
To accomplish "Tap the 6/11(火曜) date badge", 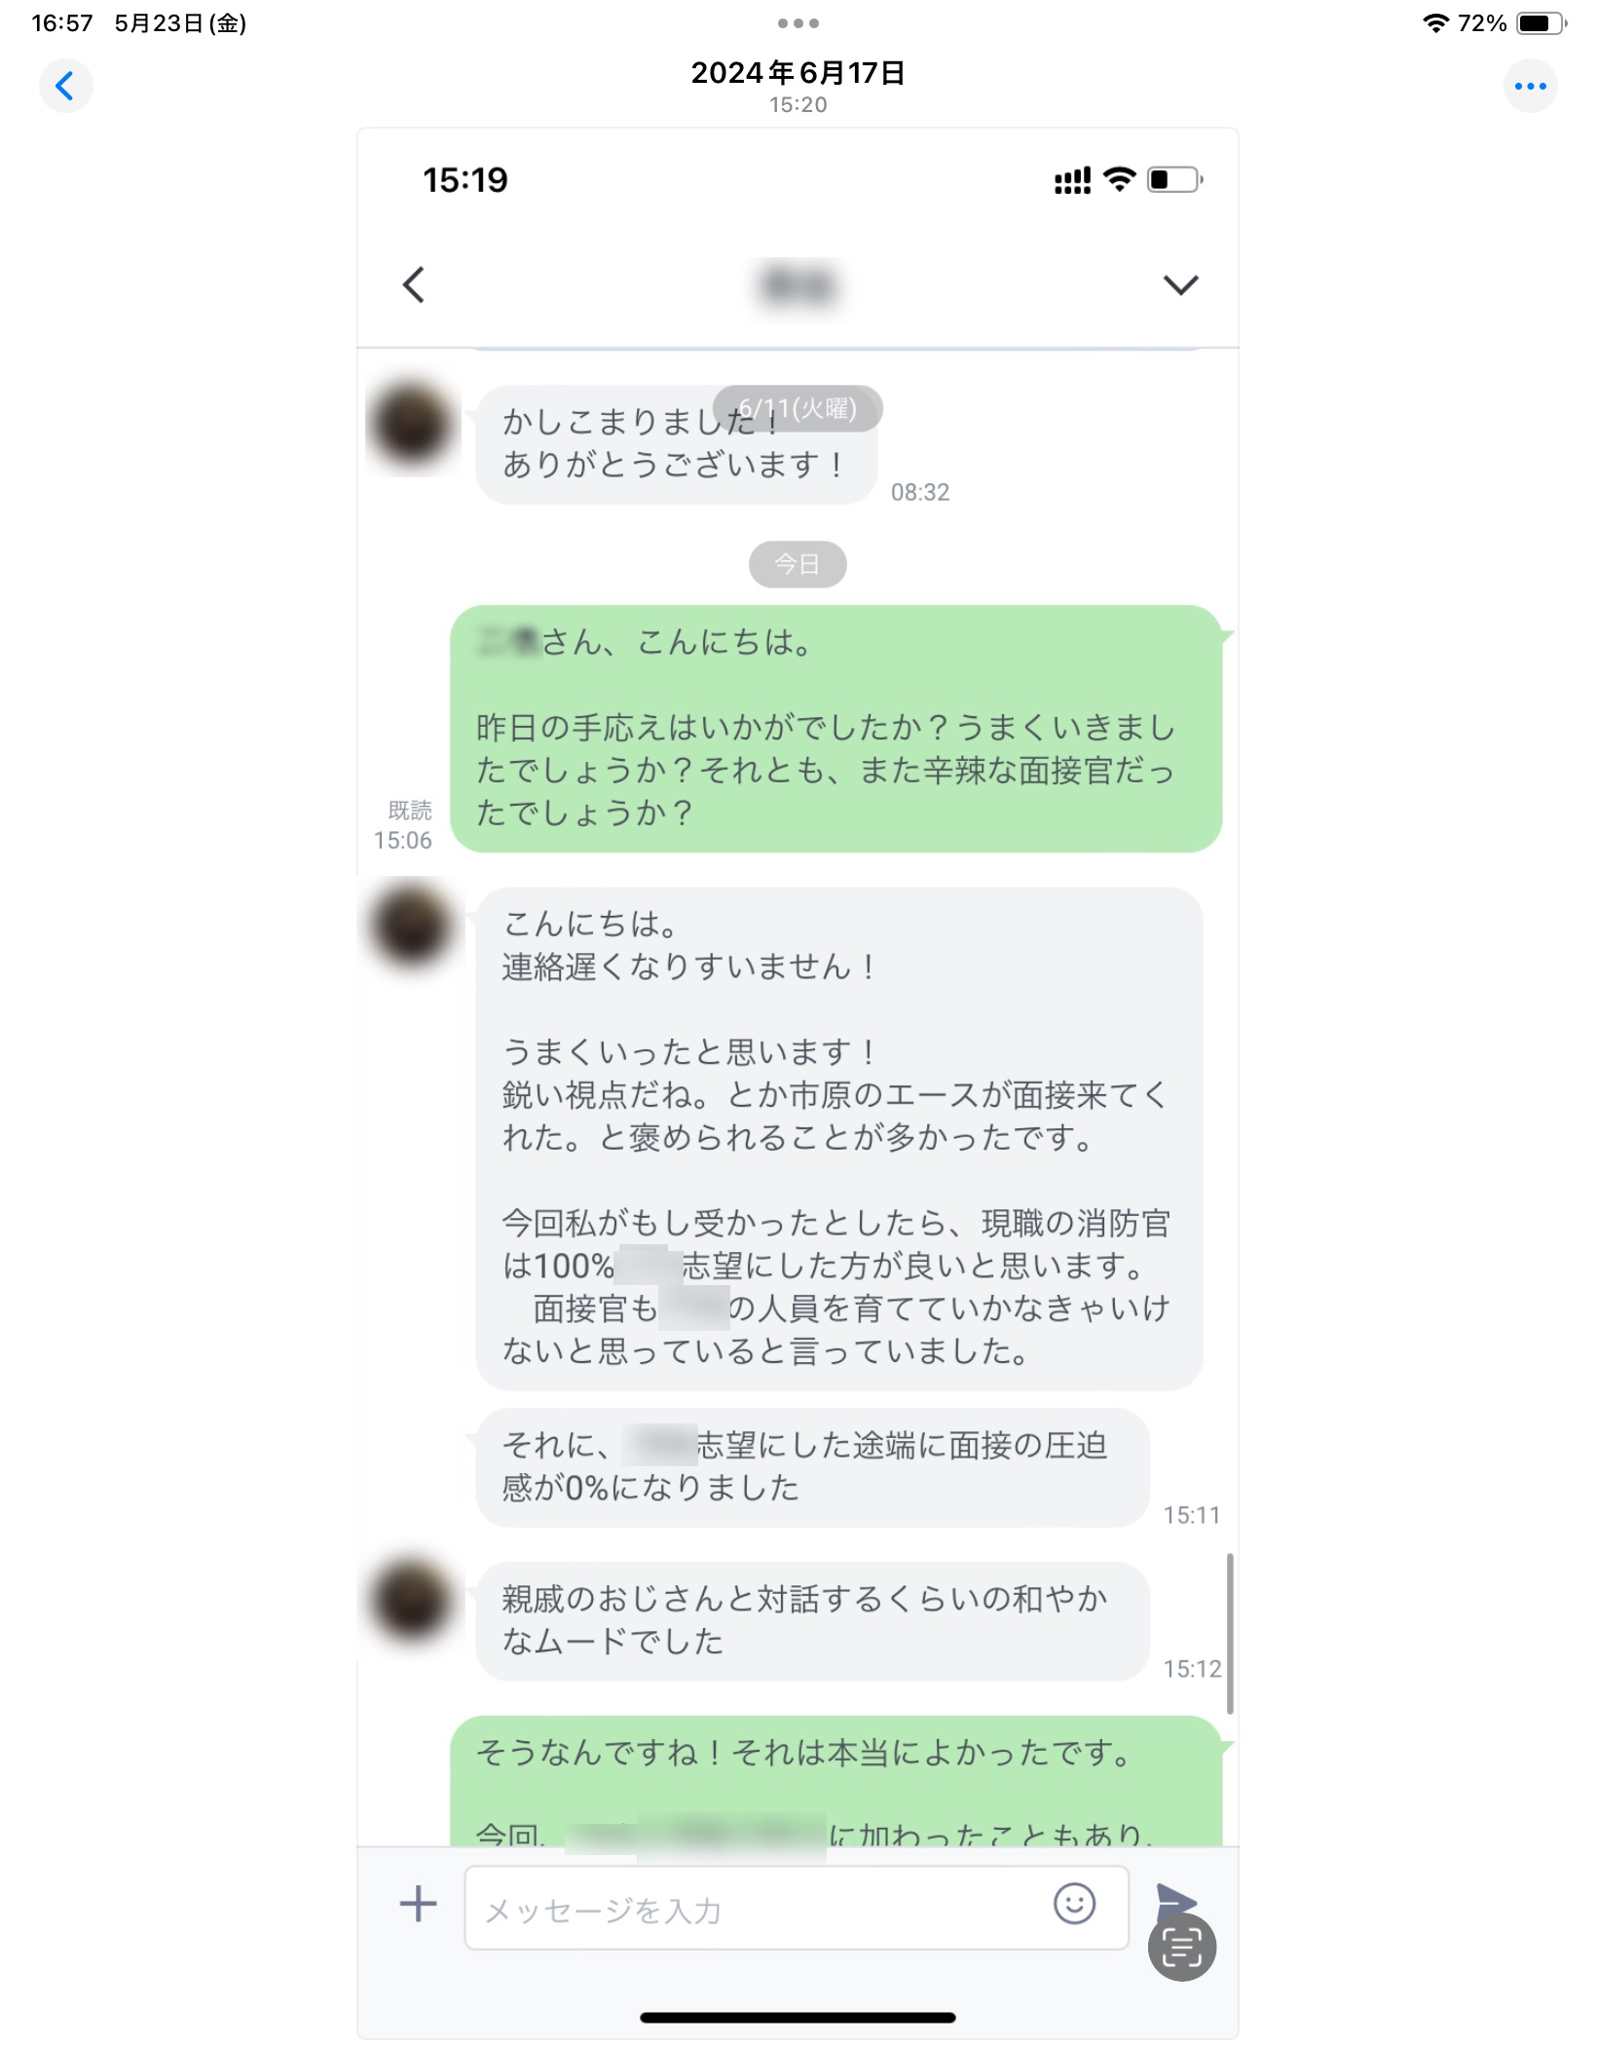I will [x=798, y=408].
